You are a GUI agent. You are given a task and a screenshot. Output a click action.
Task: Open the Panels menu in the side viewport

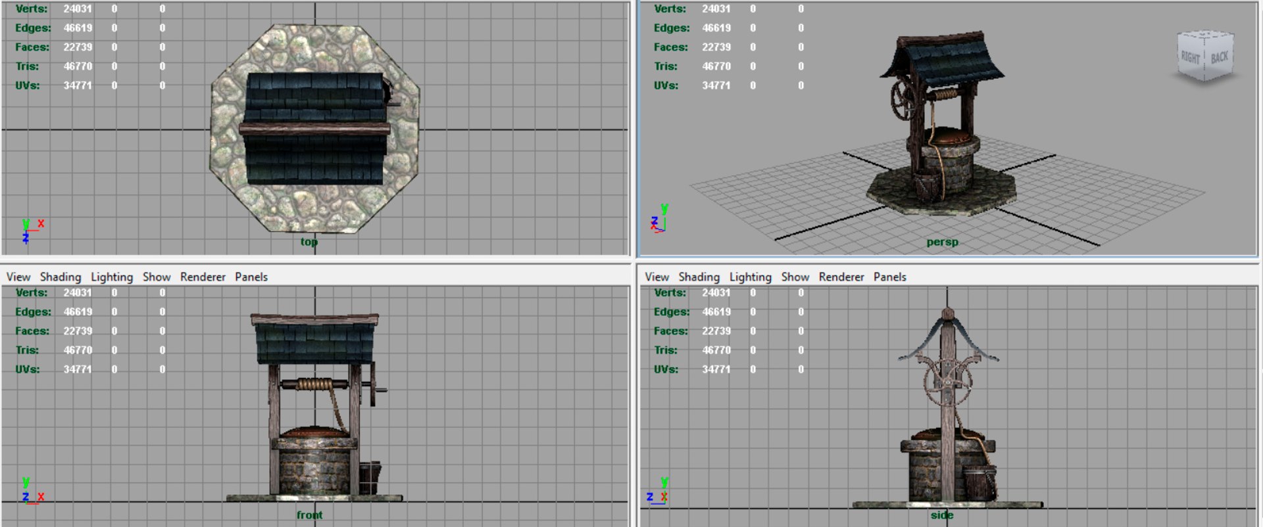click(x=890, y=277)
